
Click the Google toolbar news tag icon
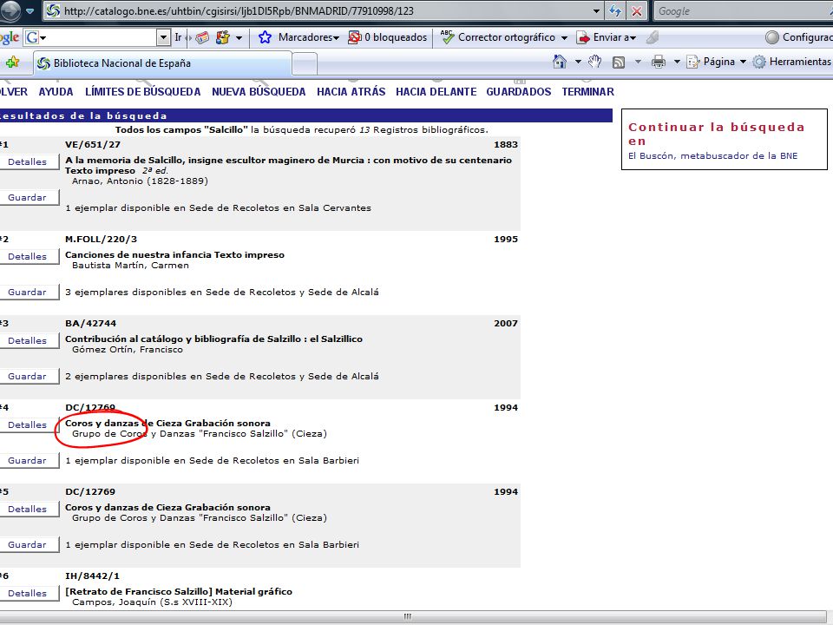(202, 37)
